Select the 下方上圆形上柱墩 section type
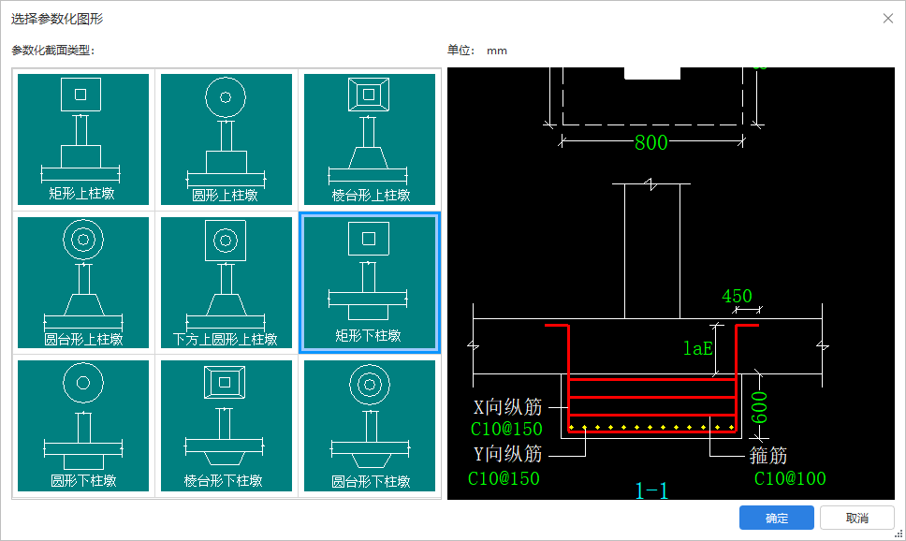 [x=226, y=283]
